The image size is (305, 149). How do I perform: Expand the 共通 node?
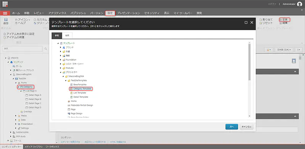click(61, 52)
